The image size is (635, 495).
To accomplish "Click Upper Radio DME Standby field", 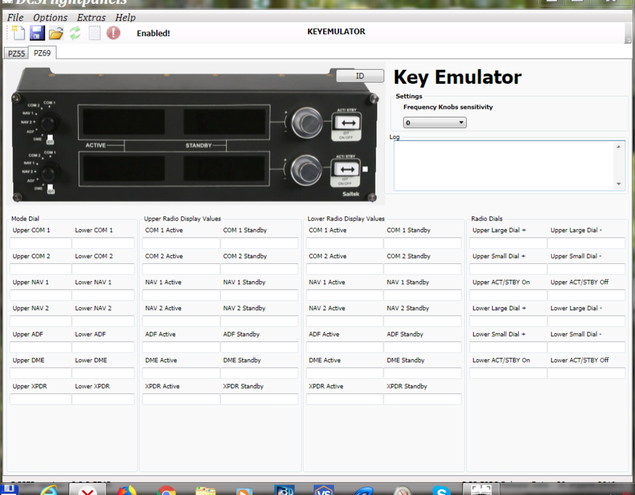I will 259,373.
